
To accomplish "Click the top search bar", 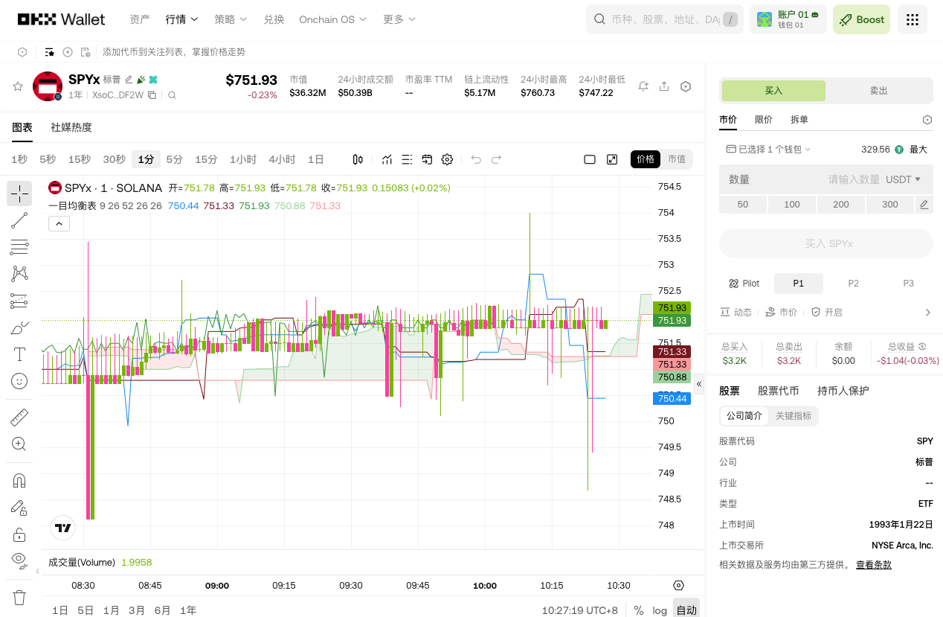I will tap(665, 19).
